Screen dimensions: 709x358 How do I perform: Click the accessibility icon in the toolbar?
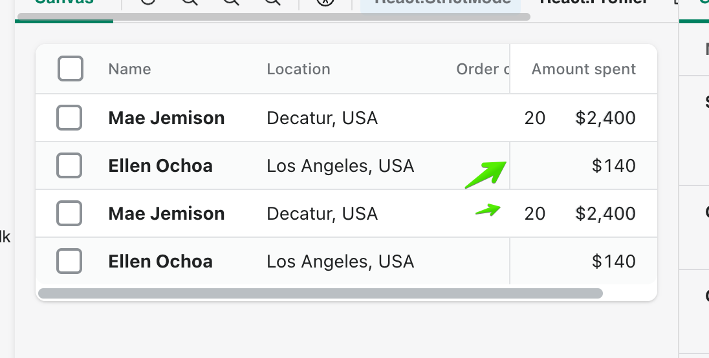point(325,3)
